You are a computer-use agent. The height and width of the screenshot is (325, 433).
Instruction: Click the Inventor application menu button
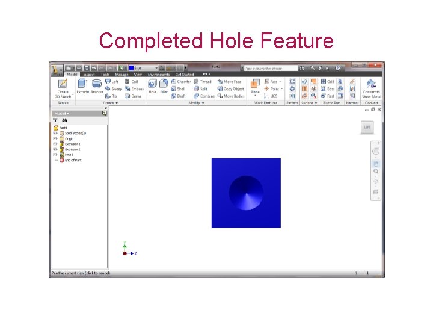click(x=57, y=70)
